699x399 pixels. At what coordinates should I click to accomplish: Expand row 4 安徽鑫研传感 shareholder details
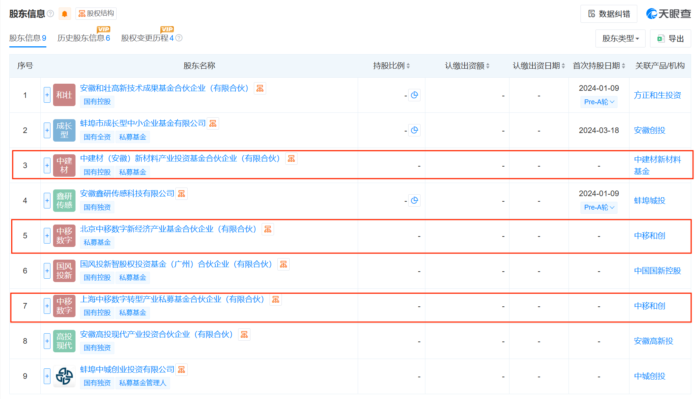(47, 200)
